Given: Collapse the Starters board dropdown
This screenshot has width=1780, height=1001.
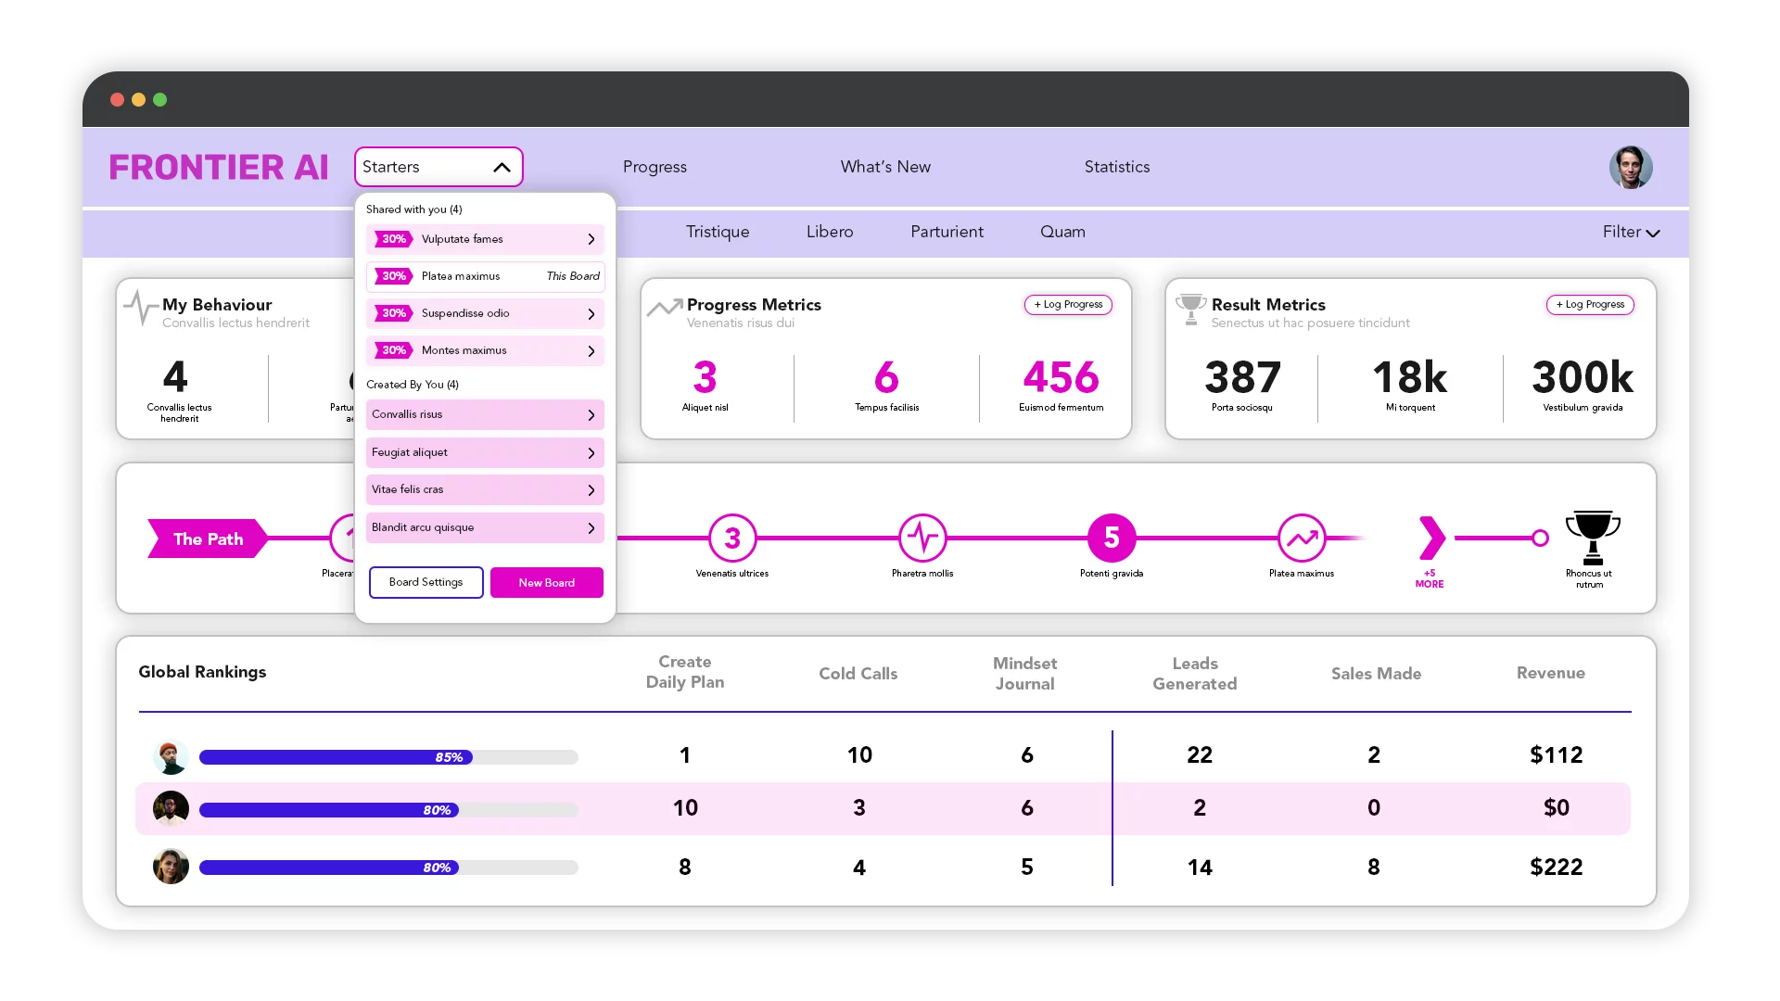Looking at the screenshot, I should click(x=502, y=168).
